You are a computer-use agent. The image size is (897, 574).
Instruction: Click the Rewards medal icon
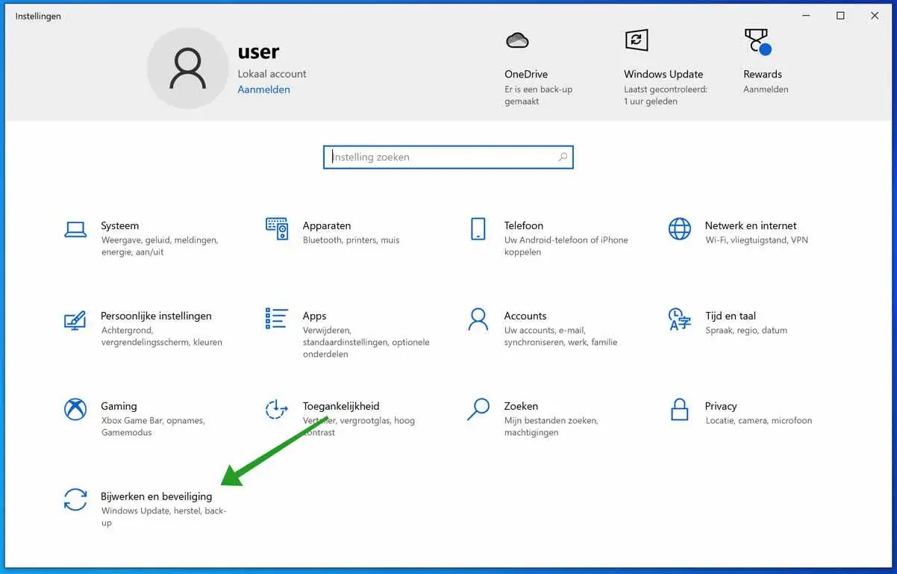pyautogui.click(x=757, y=42)
